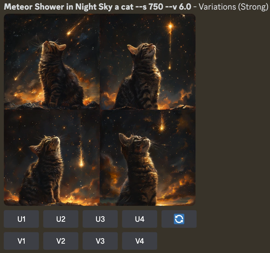Open the top-left cat image

(x=52, y=62)
